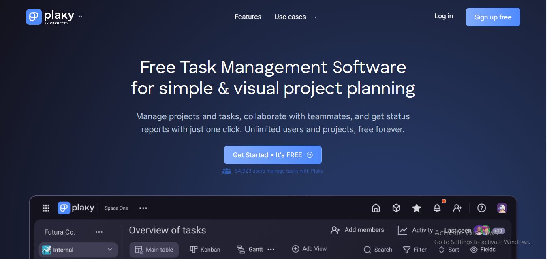547x259 pixels.
Task: Open the three-dot menu beside Futura Co.
Action: (99, 232)
